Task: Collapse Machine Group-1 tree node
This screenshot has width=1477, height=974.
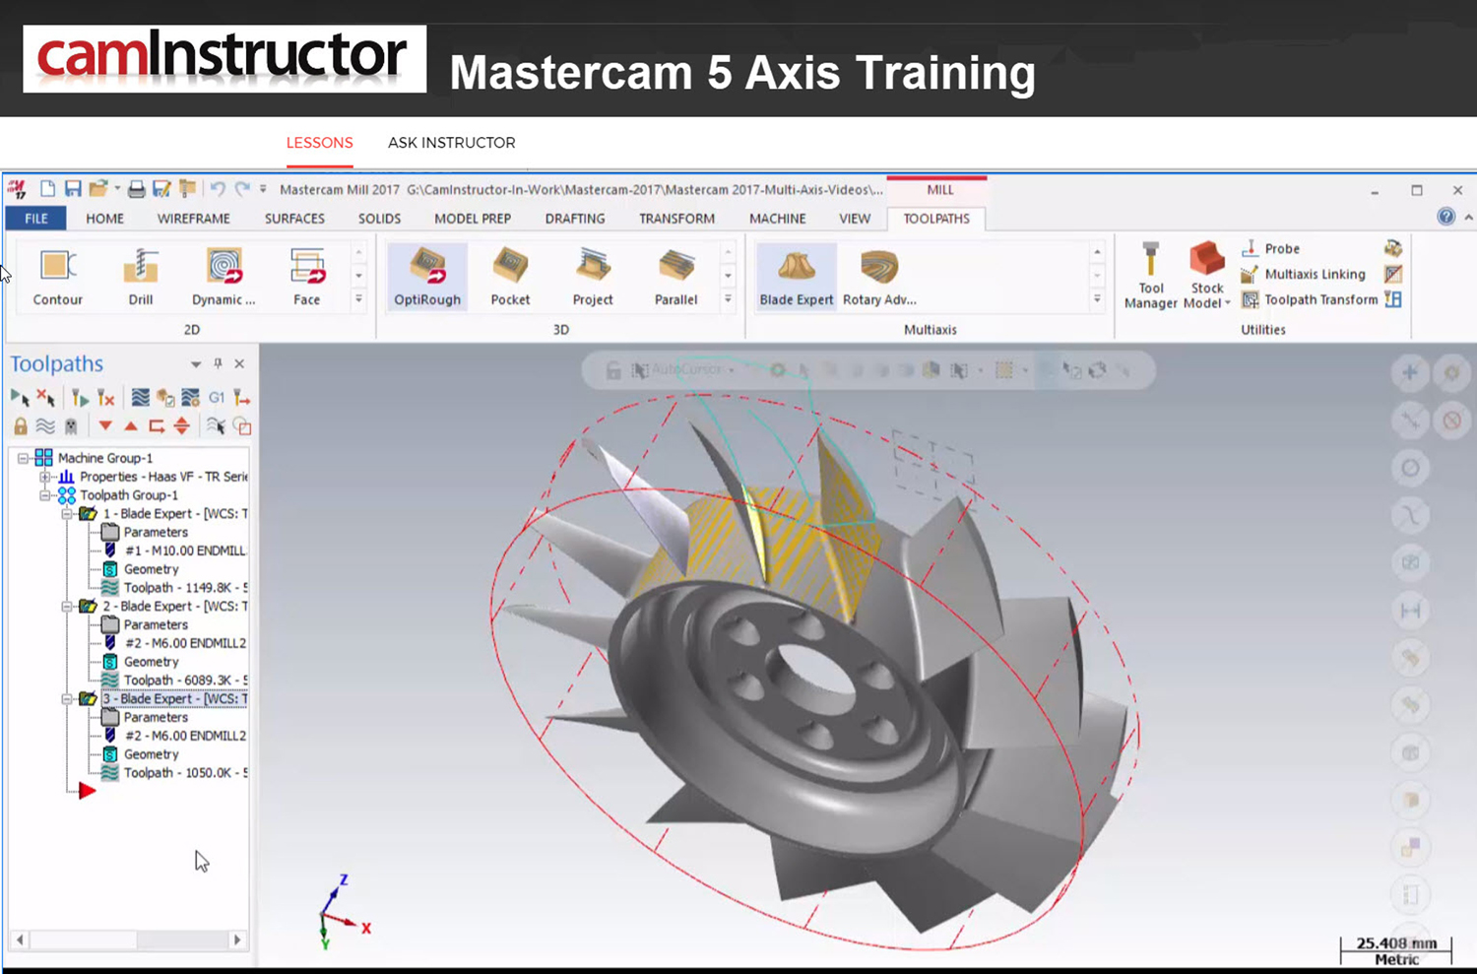Action: 23,458
